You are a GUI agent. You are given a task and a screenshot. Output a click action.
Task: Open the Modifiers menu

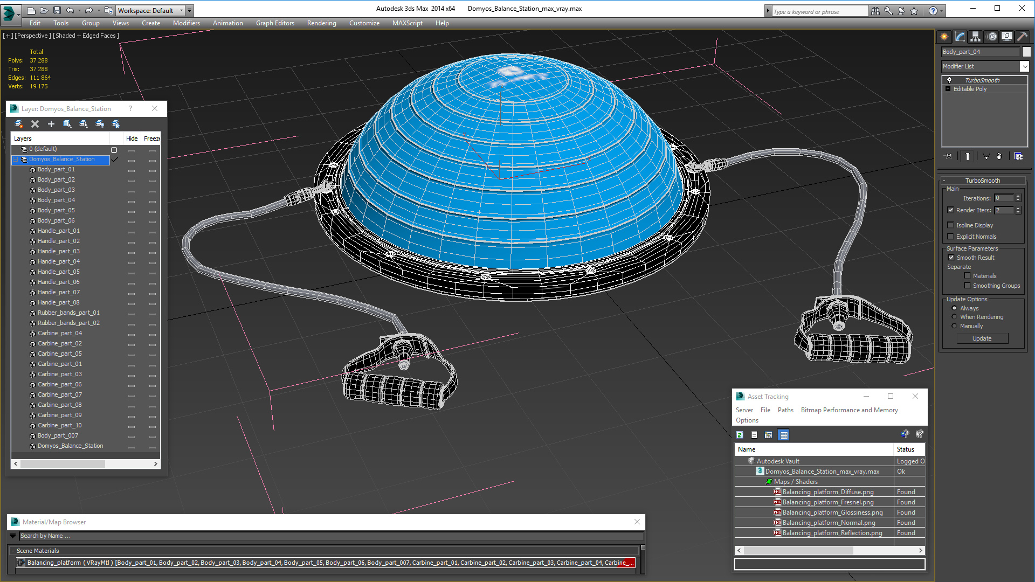point(186,23)
